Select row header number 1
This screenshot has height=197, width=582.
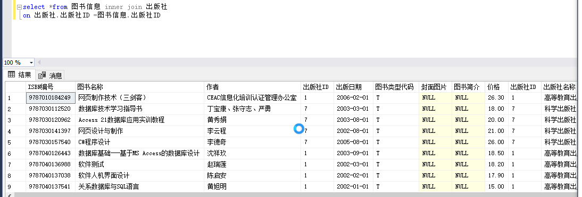point(15,98)
